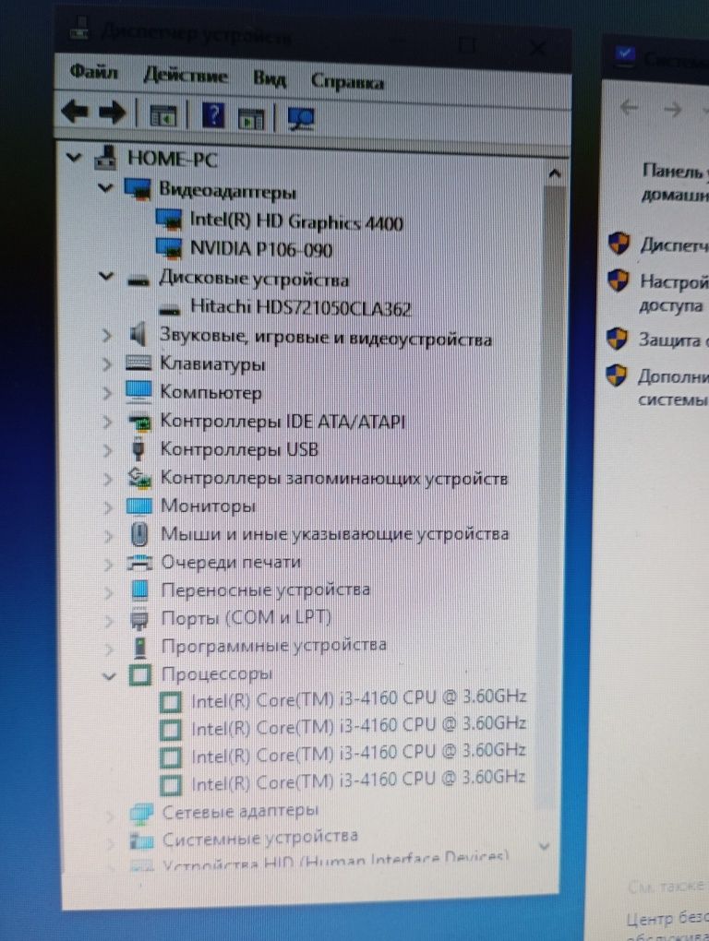
Task: Open the Справка menu
Action: 347,81
